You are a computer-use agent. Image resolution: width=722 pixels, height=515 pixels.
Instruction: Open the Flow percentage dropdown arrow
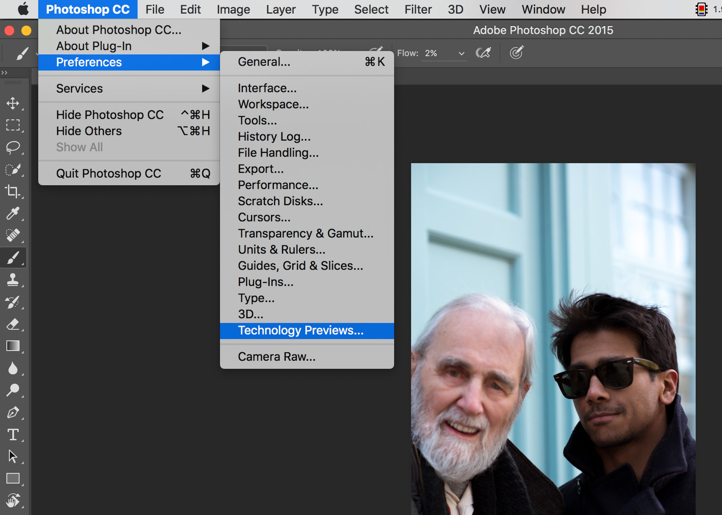(x=461, y=53)
